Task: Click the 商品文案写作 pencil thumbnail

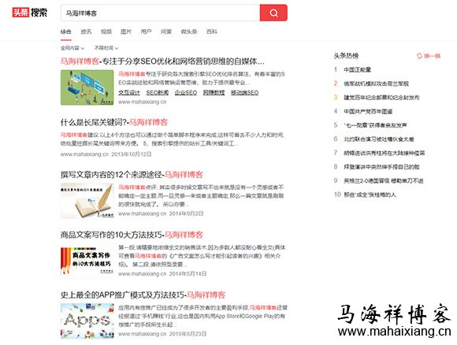Action: coord(87,261)
